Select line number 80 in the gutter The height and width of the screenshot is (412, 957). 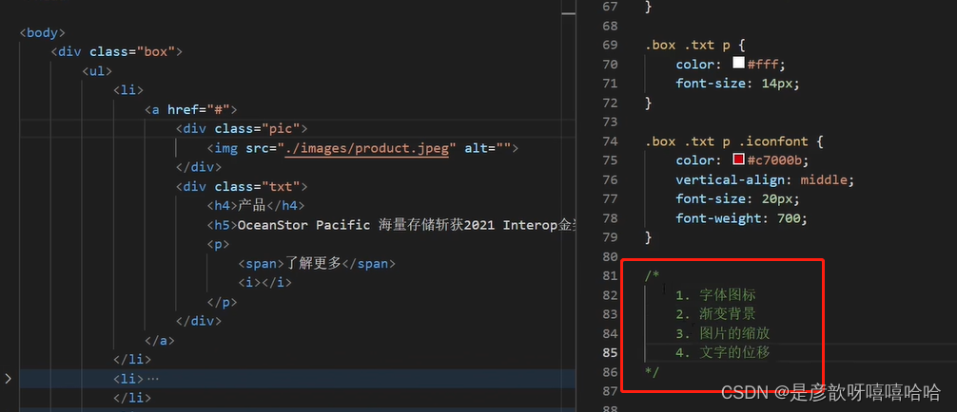[x=610, y=256]
